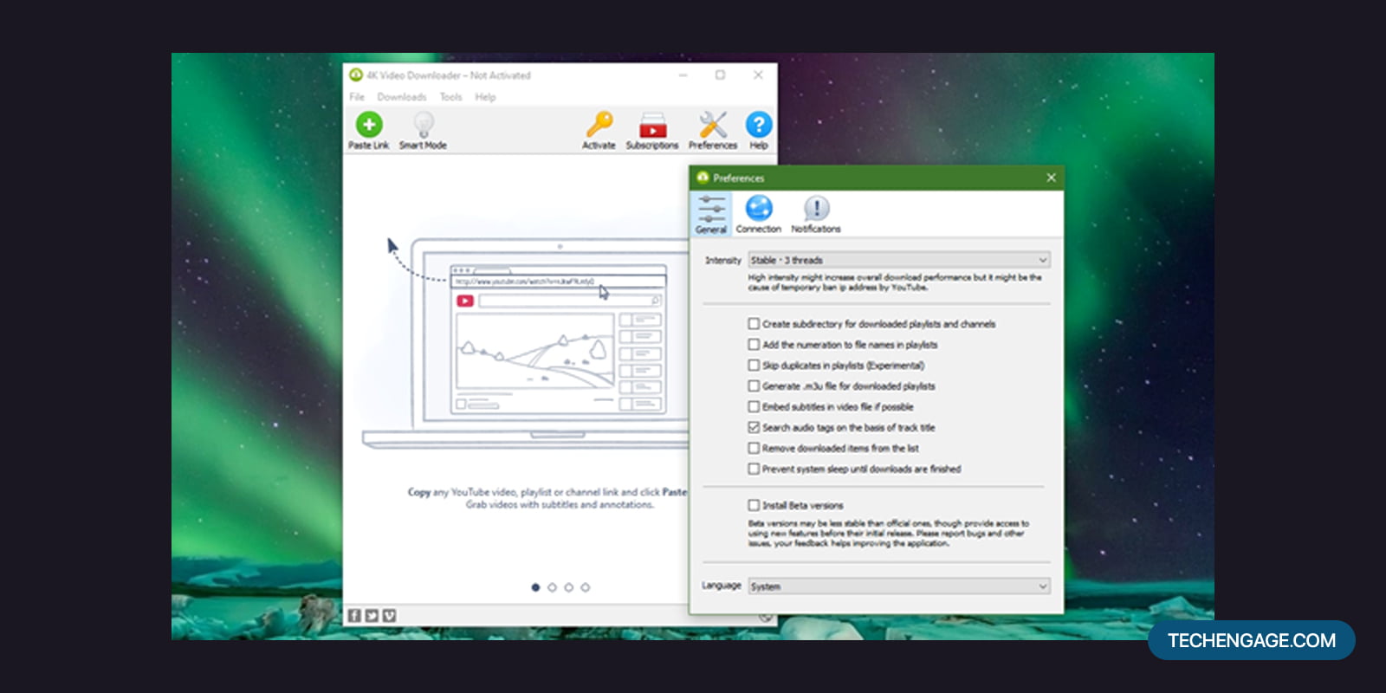Open the Help menu in menu bar
Screen dimensions: 1386x693
(x=485, y=97)
